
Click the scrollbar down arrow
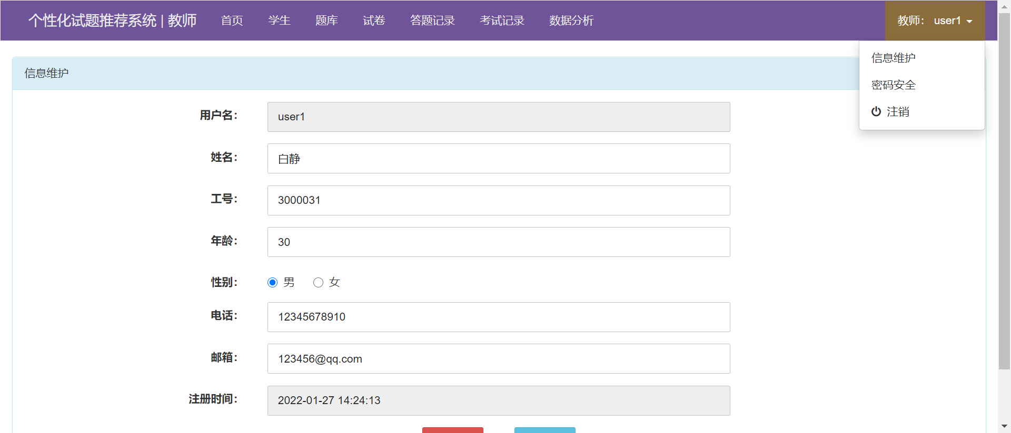[1004, 426]
